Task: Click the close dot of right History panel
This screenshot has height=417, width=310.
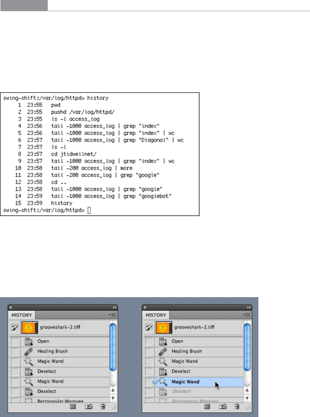Action: tap(145, 307)
